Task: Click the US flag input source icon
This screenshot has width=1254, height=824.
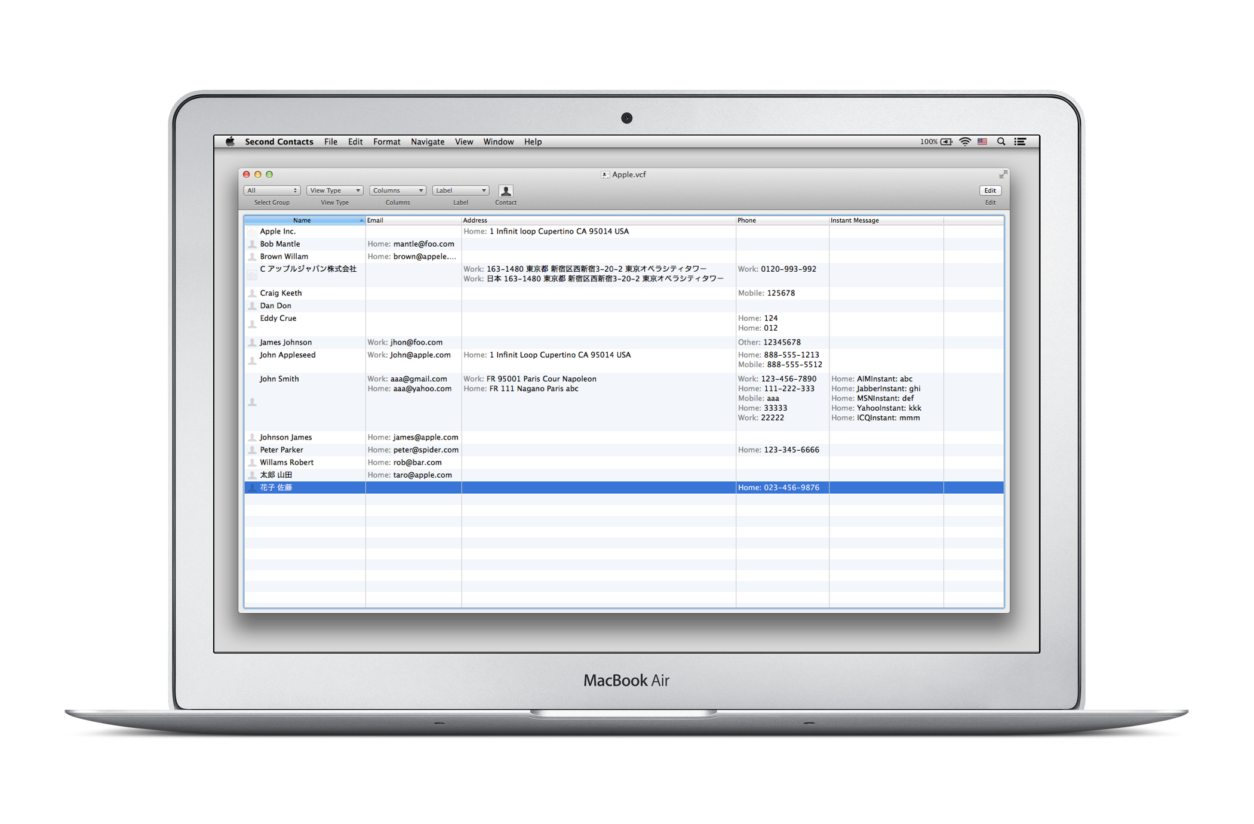Action: pos(982,142)
